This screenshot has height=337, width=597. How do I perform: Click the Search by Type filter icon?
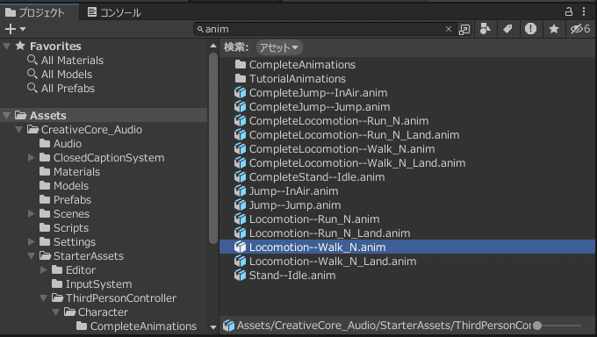click(485, 29)
